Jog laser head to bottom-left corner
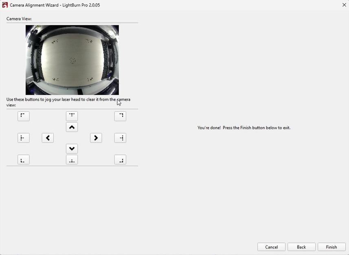The image size is (349, 255). [x=24, y=160]
